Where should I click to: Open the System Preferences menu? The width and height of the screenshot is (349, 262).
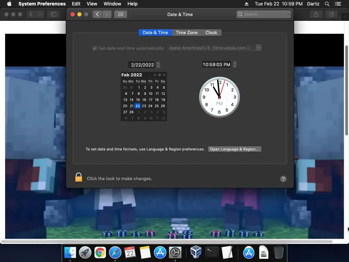click(42, 4)
